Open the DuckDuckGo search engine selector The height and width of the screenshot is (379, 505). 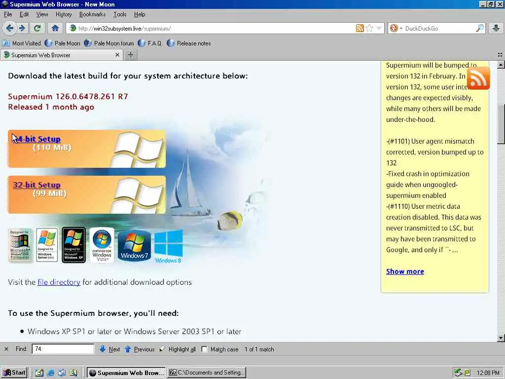(396, 28)
